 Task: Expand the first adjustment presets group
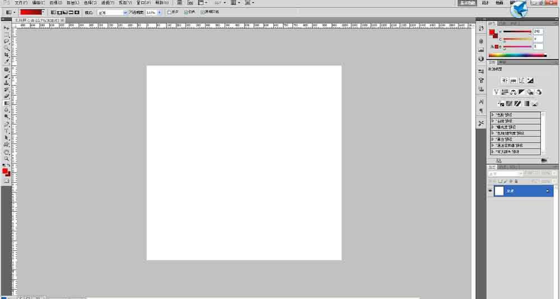click(493, 115)
